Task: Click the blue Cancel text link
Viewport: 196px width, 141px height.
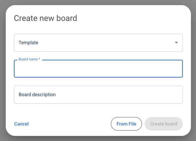Action: coord(21,124)
